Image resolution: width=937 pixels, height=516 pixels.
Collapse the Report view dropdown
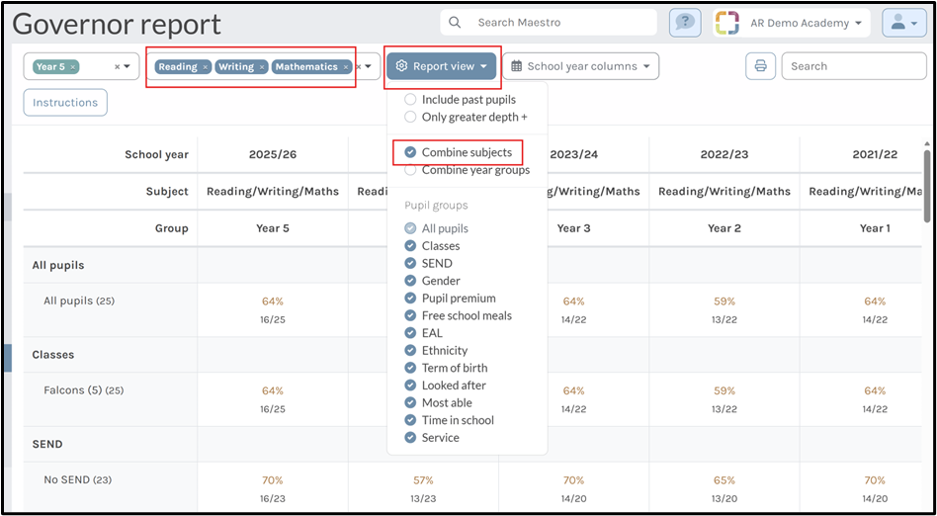coord(442,66)
